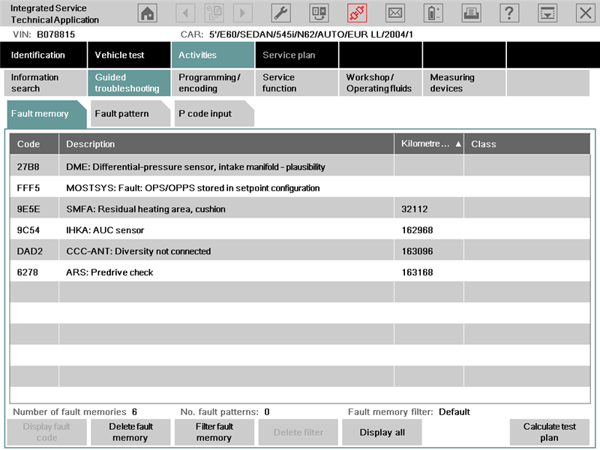
Task: Select the Fault memory tab
Action: click(x=46, y=114)
